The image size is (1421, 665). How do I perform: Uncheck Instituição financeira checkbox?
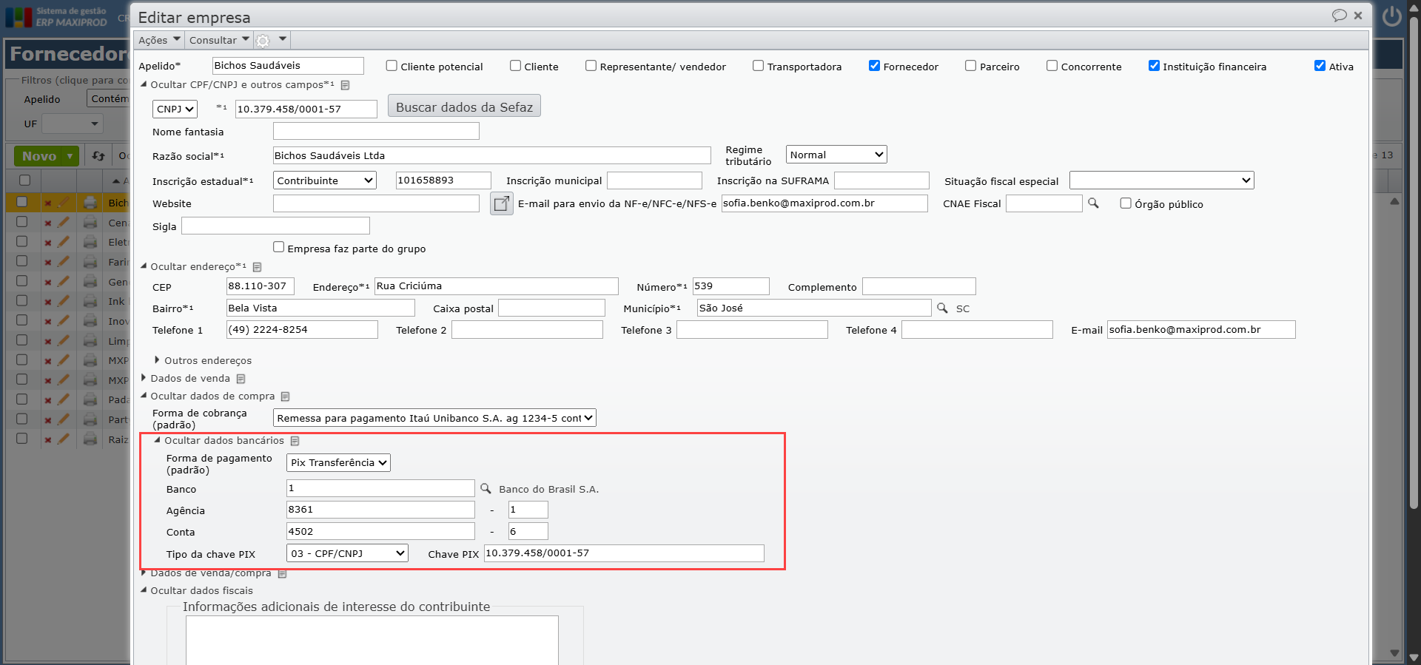tap(1154, 66)
